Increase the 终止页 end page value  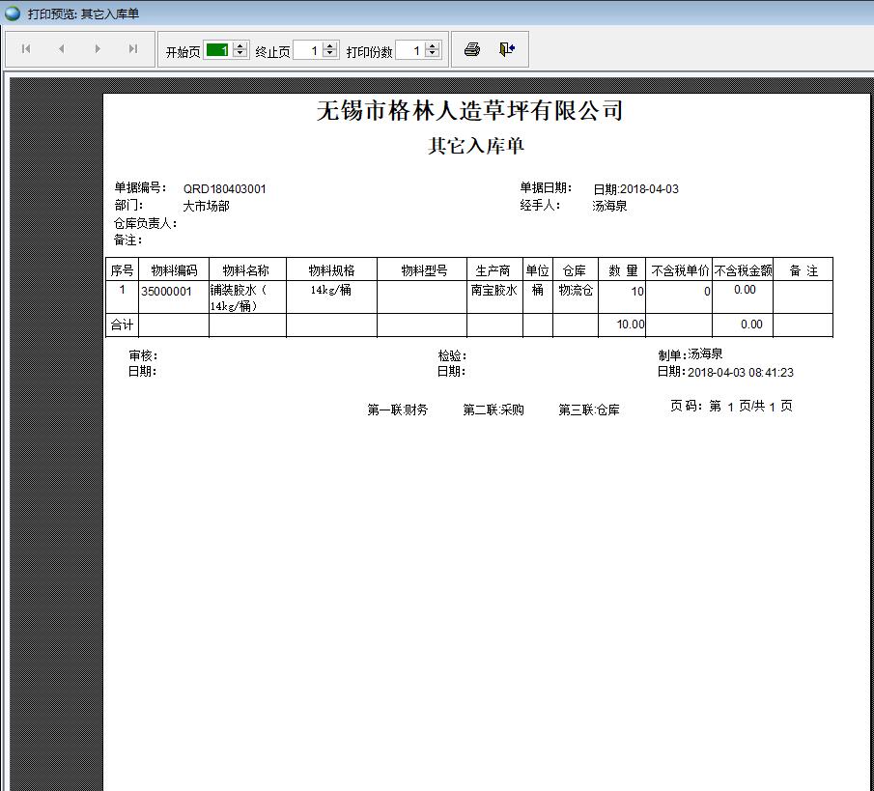(330, 45)
